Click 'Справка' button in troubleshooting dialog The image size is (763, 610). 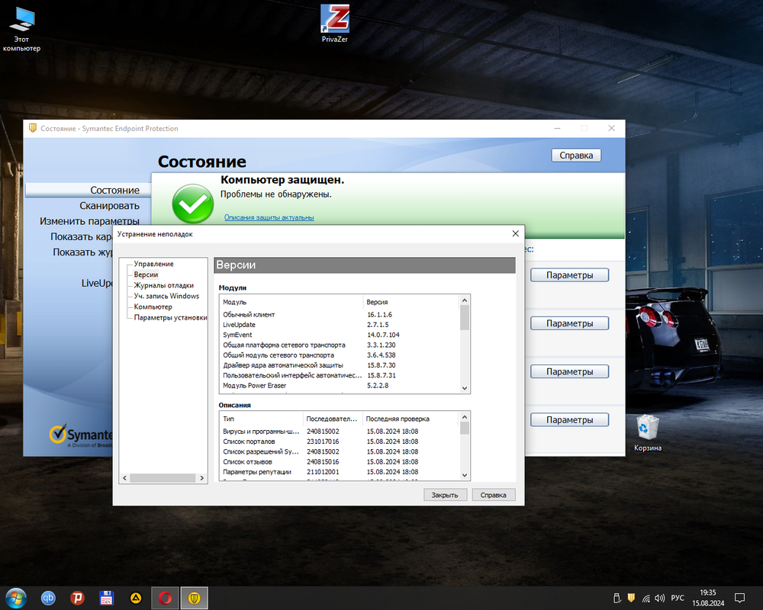pyautogui.click(x=494, y=495)
